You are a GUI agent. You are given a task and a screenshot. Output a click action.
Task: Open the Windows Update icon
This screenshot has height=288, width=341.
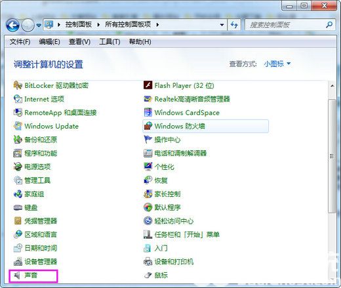pyautogui.click(x=18, y=126)
